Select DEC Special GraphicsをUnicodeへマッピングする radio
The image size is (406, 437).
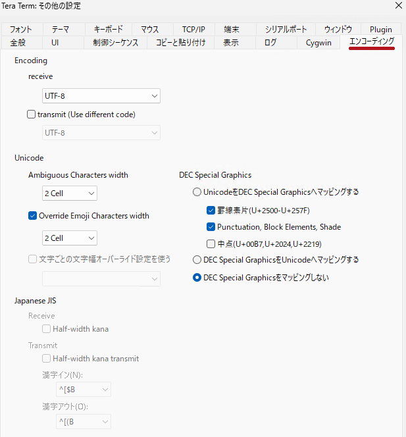coord(197,260)
